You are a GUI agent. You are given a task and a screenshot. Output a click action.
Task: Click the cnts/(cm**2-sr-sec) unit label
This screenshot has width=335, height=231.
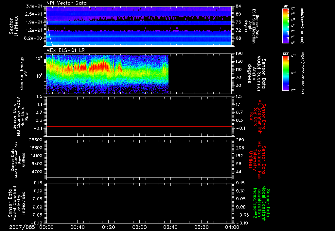(x=302, y=26)
